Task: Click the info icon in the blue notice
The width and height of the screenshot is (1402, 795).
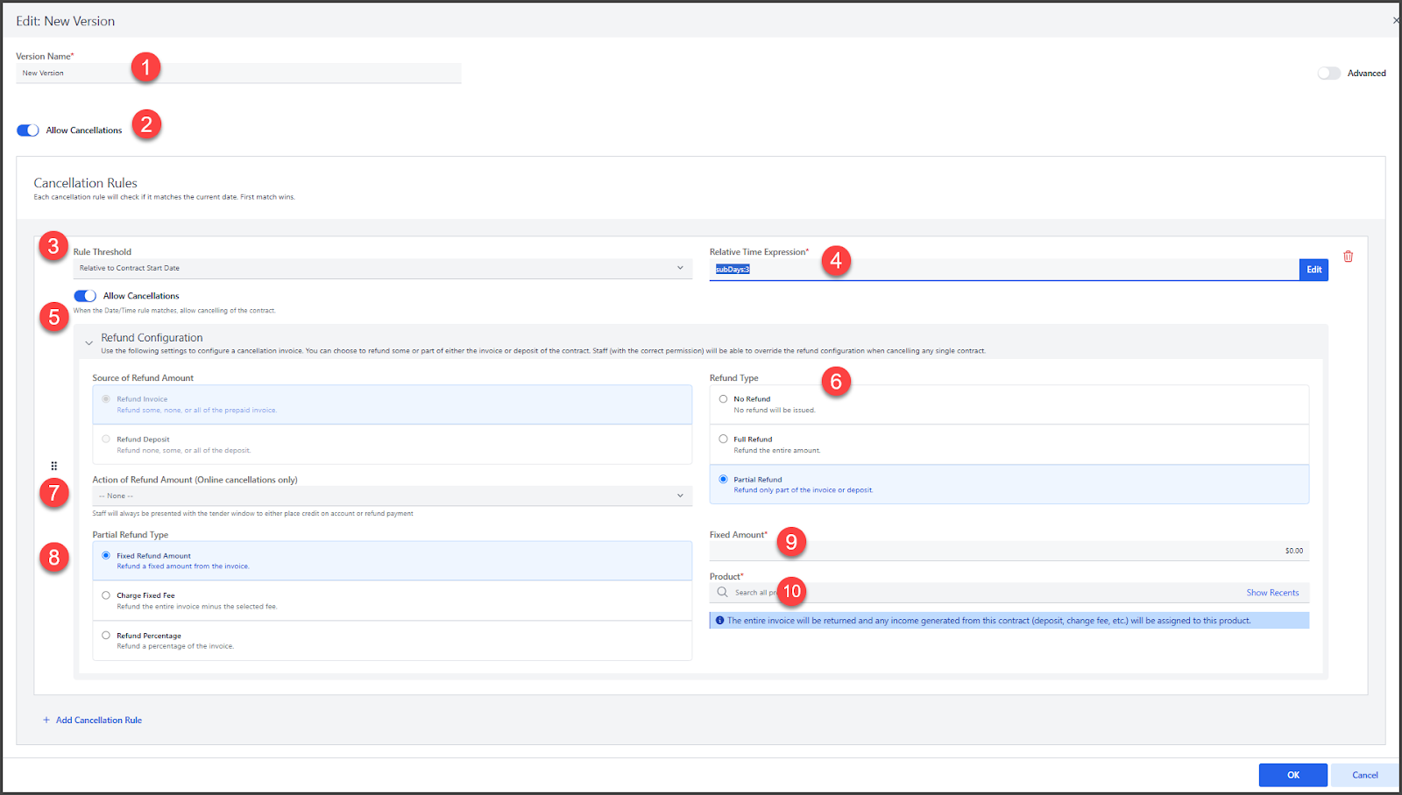Action: (720, 621)
